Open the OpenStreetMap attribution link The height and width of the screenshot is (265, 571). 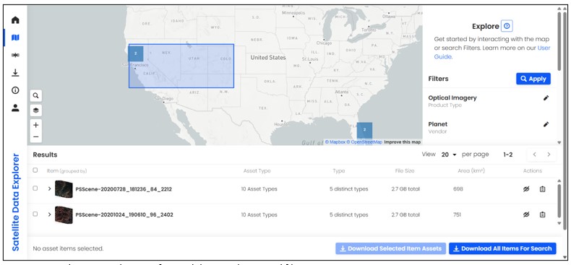point(364,142)
